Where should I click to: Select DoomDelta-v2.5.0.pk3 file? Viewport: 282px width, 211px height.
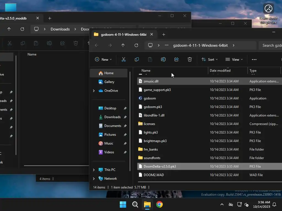click(x=210, y=166)
